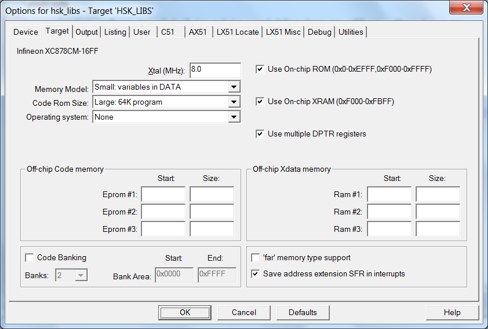
Task: Disable Use multiple DPTR registers
Action: [260, 134]
